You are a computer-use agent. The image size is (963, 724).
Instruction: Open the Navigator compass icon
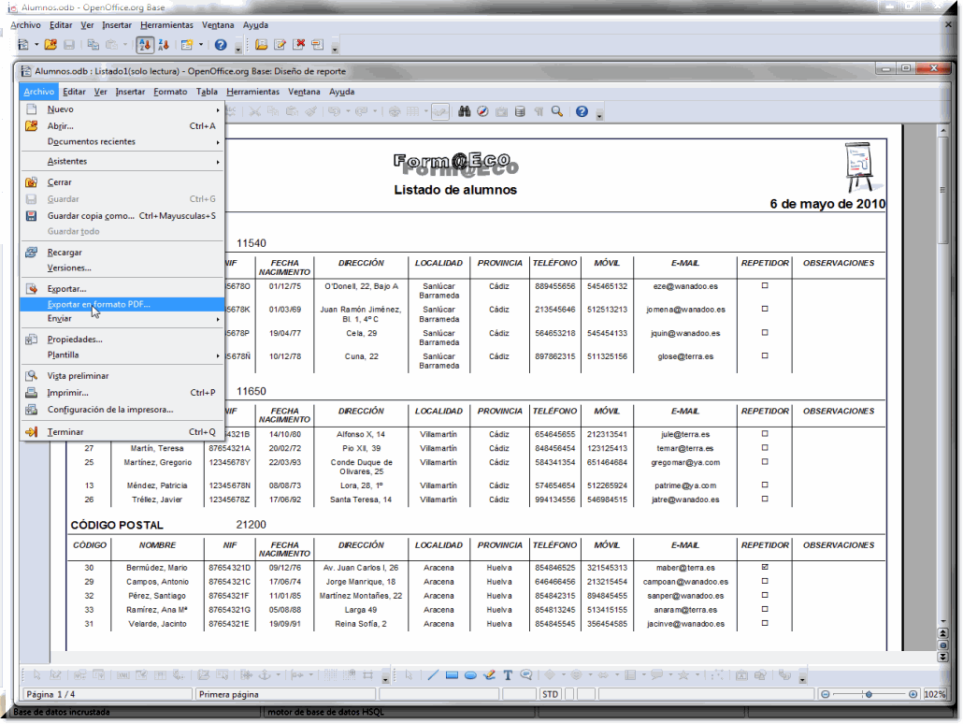483,111
